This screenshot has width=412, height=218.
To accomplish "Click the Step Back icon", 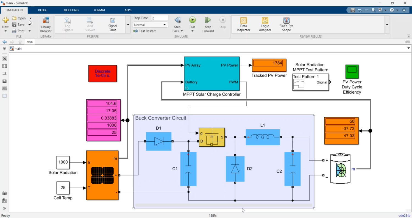I will coord(177,20).
